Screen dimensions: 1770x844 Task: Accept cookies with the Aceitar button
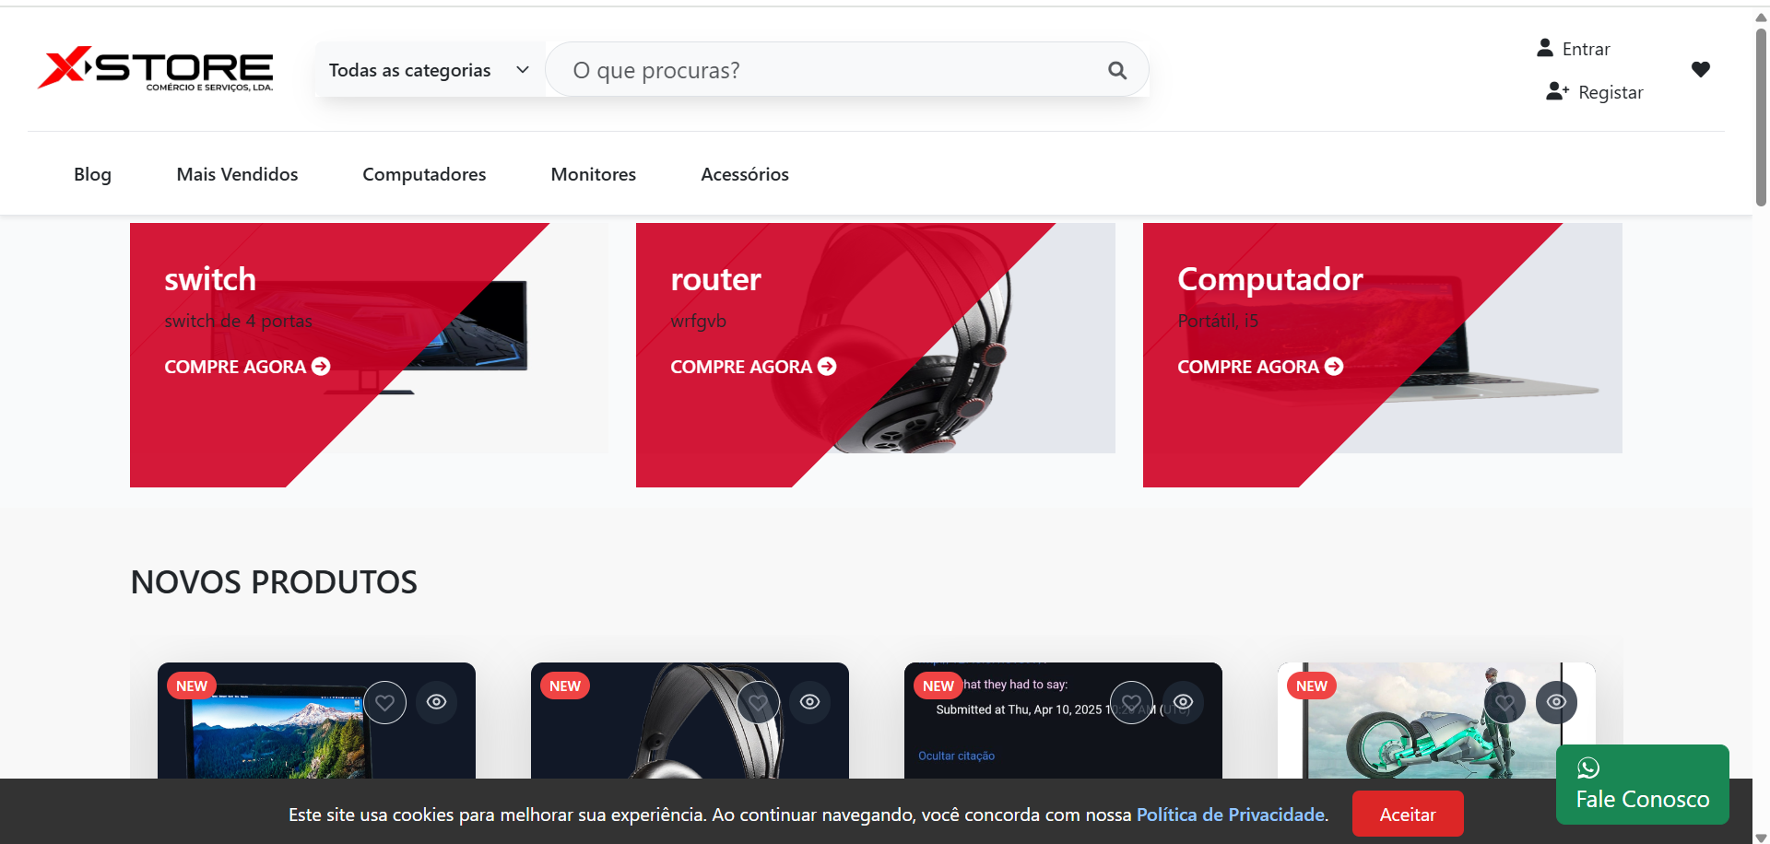(1407, 815)
